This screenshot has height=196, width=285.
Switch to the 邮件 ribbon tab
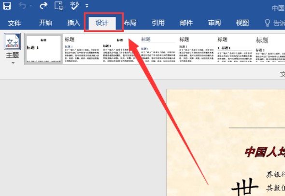coord(186,23)
